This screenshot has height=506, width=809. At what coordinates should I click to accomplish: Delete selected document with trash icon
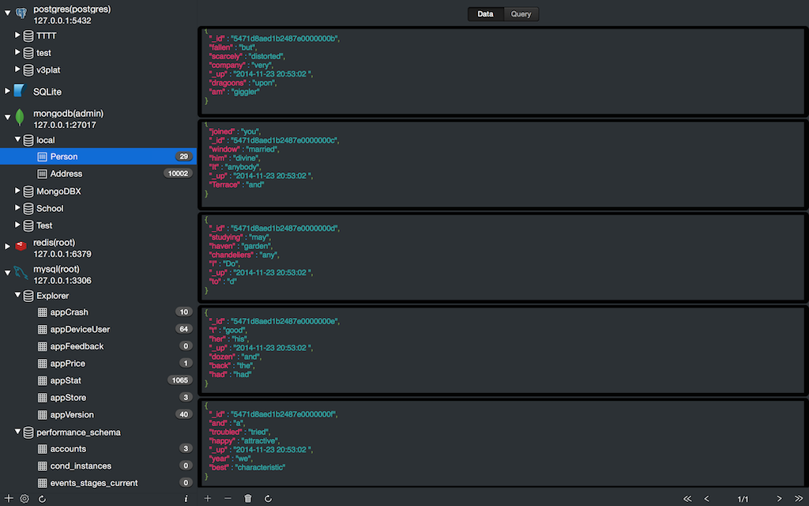coord(248,499)
